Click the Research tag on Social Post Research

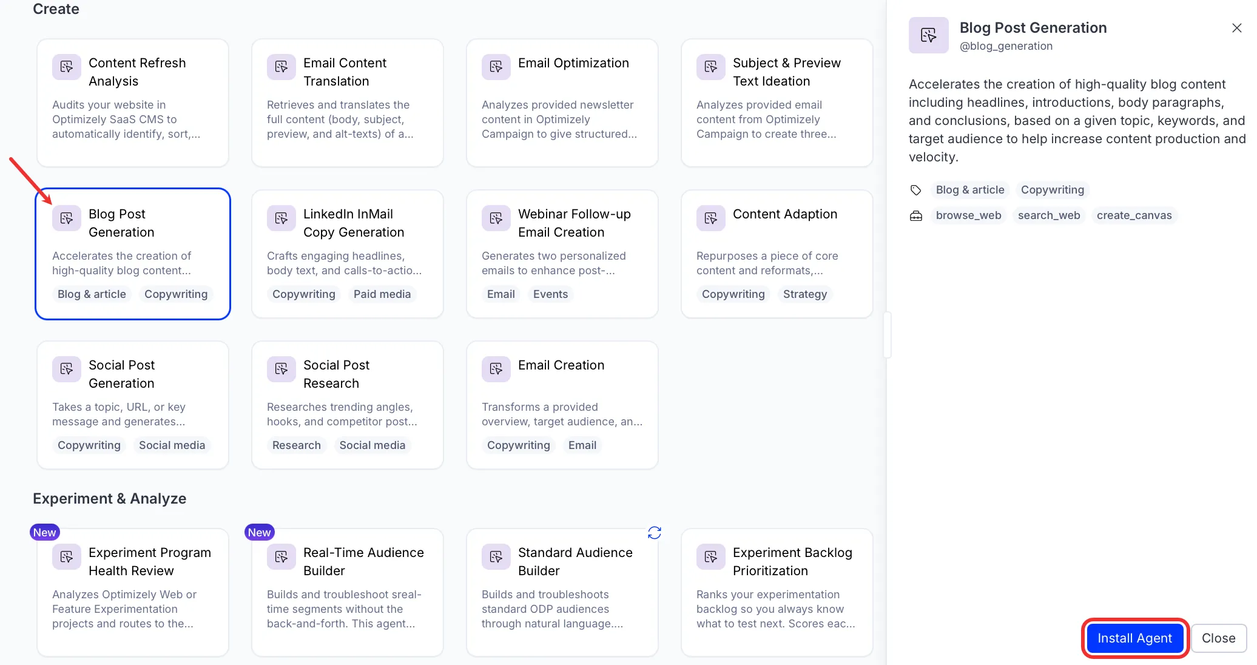[x=297, y=445]
